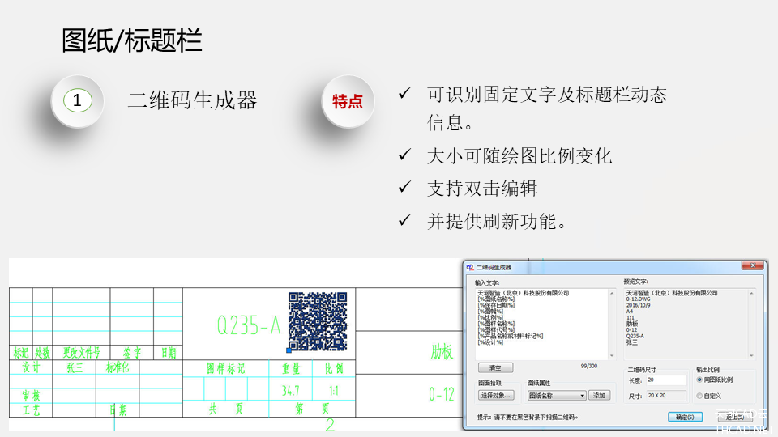Click the 输出比例 group label
Viewport: 778px width, 437px height.
pos(707,370)
